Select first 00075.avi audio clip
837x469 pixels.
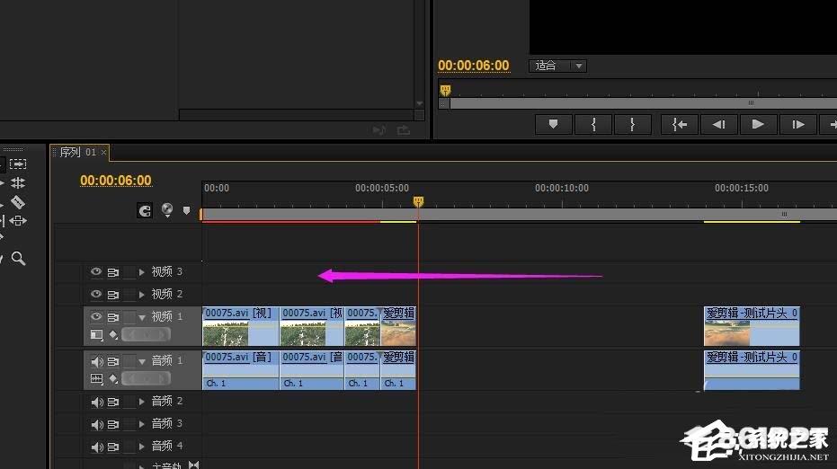(x=241, y=370)
